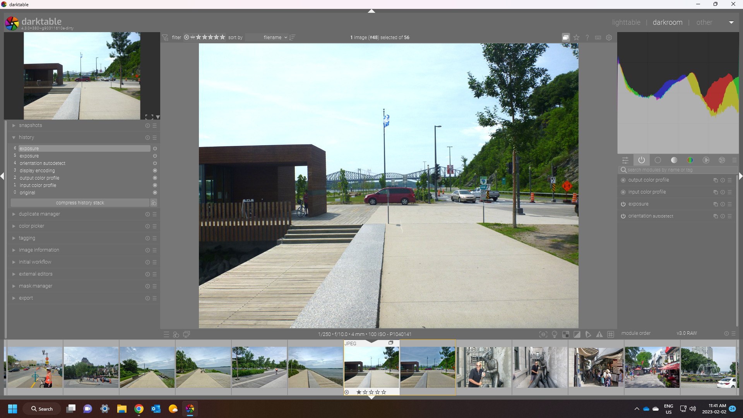Expand the snapshots panel
This screenshot has height=418, width=743.
coord(31,125)
